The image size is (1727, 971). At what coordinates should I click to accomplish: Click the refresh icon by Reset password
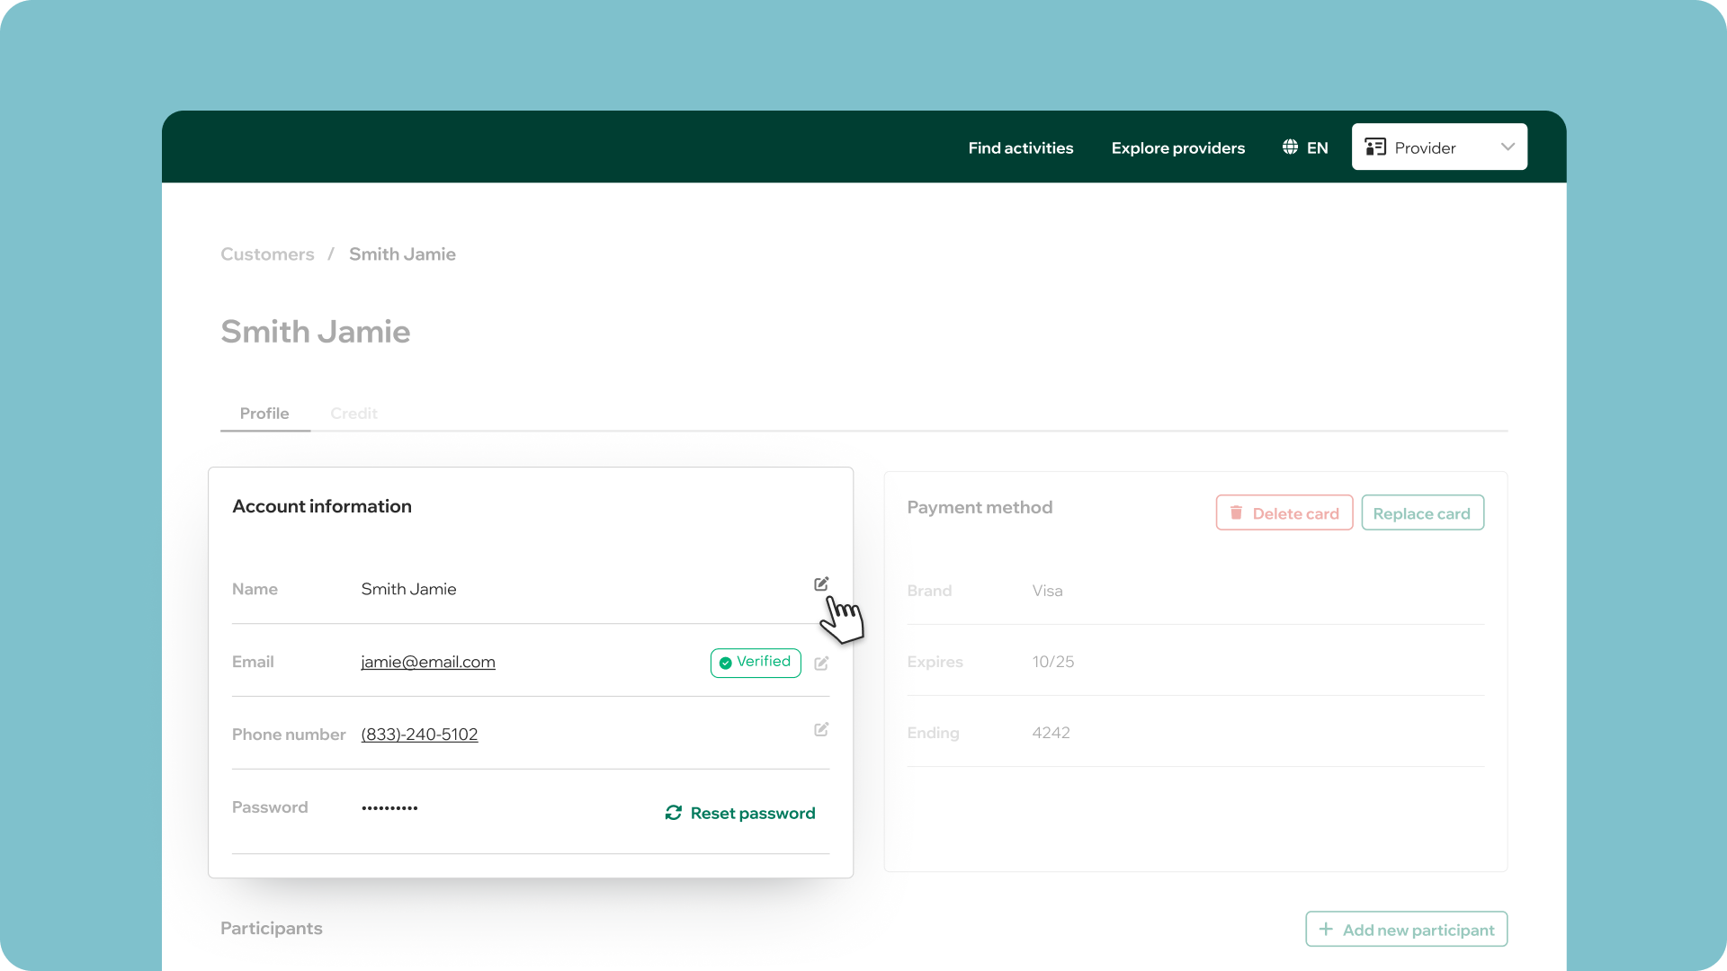673,813
